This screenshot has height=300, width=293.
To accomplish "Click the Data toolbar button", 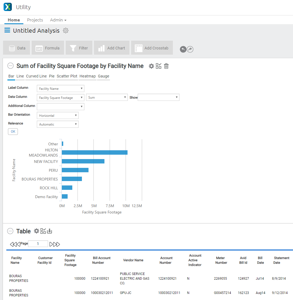I will coord(16,48).
